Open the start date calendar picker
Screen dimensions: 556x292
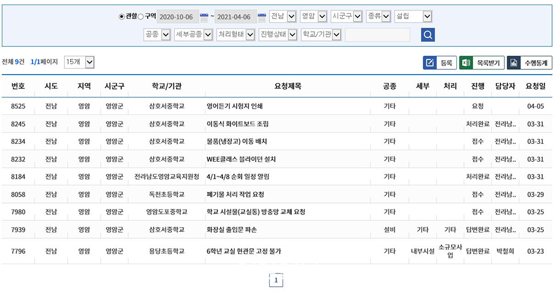click(x=204, y=17)
